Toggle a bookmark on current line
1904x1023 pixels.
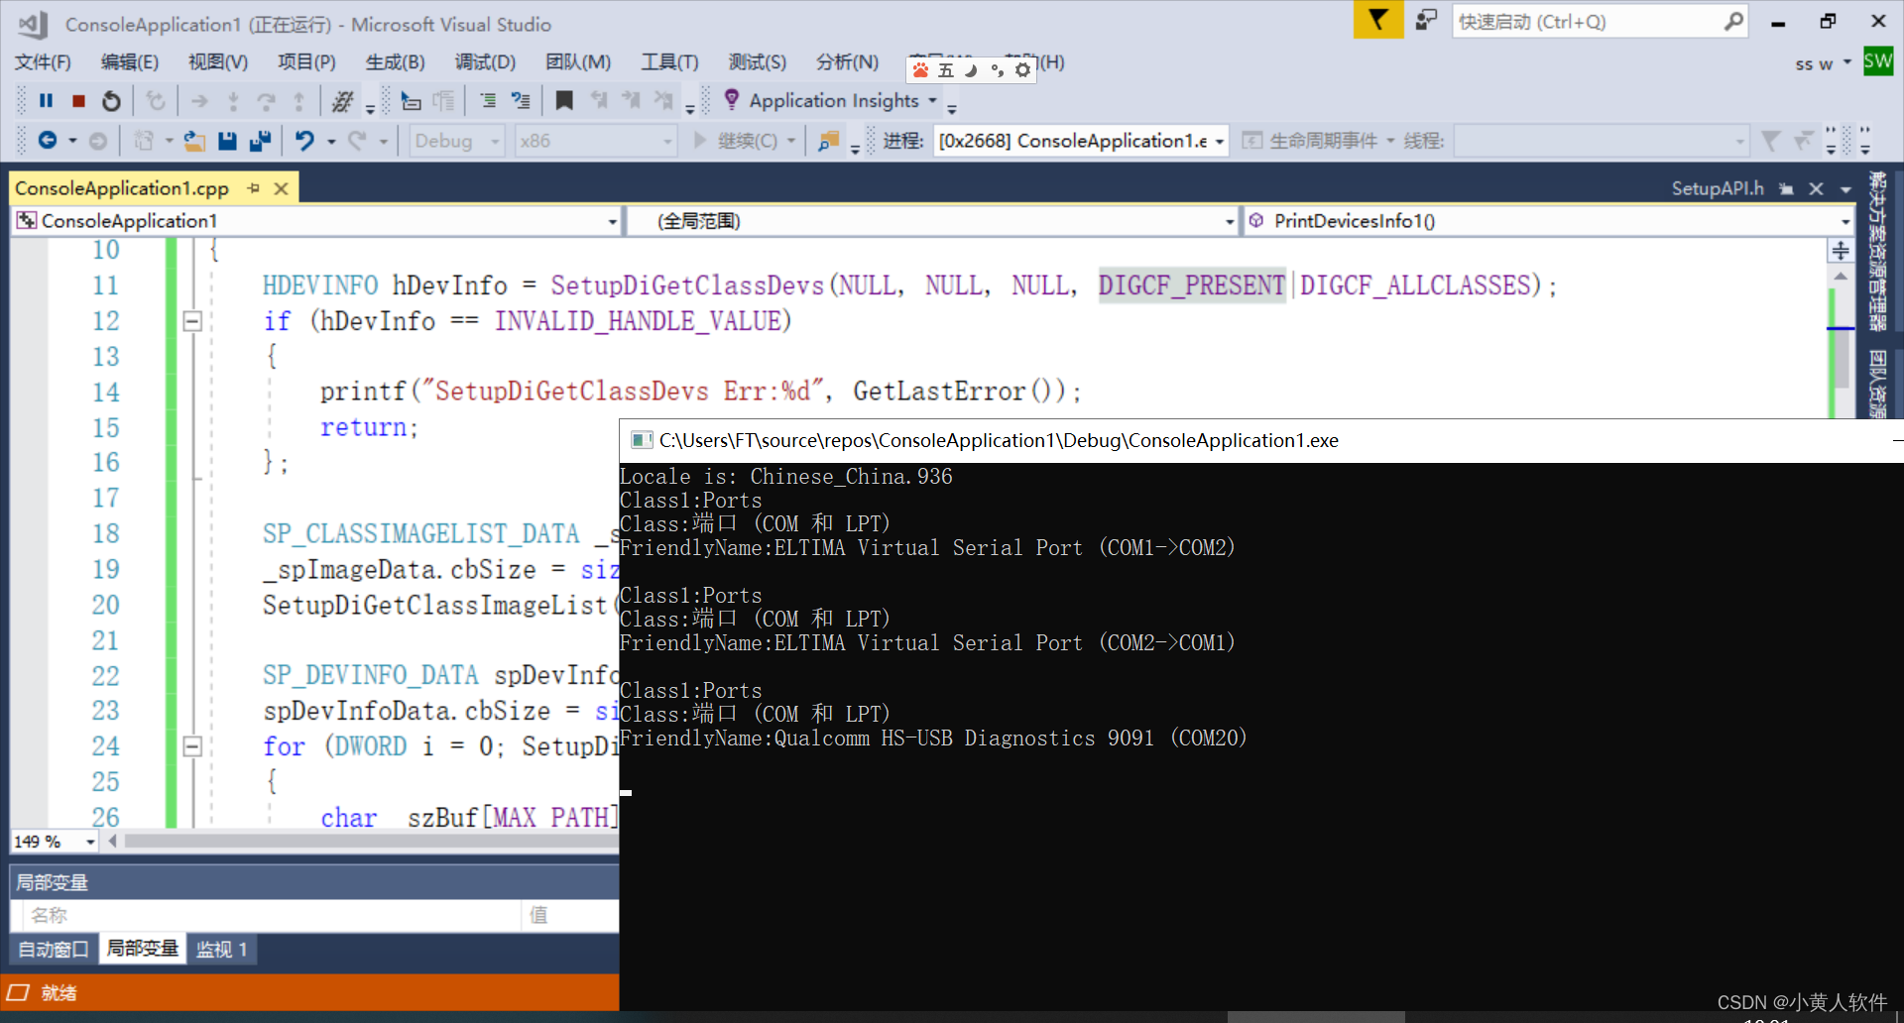564,100
